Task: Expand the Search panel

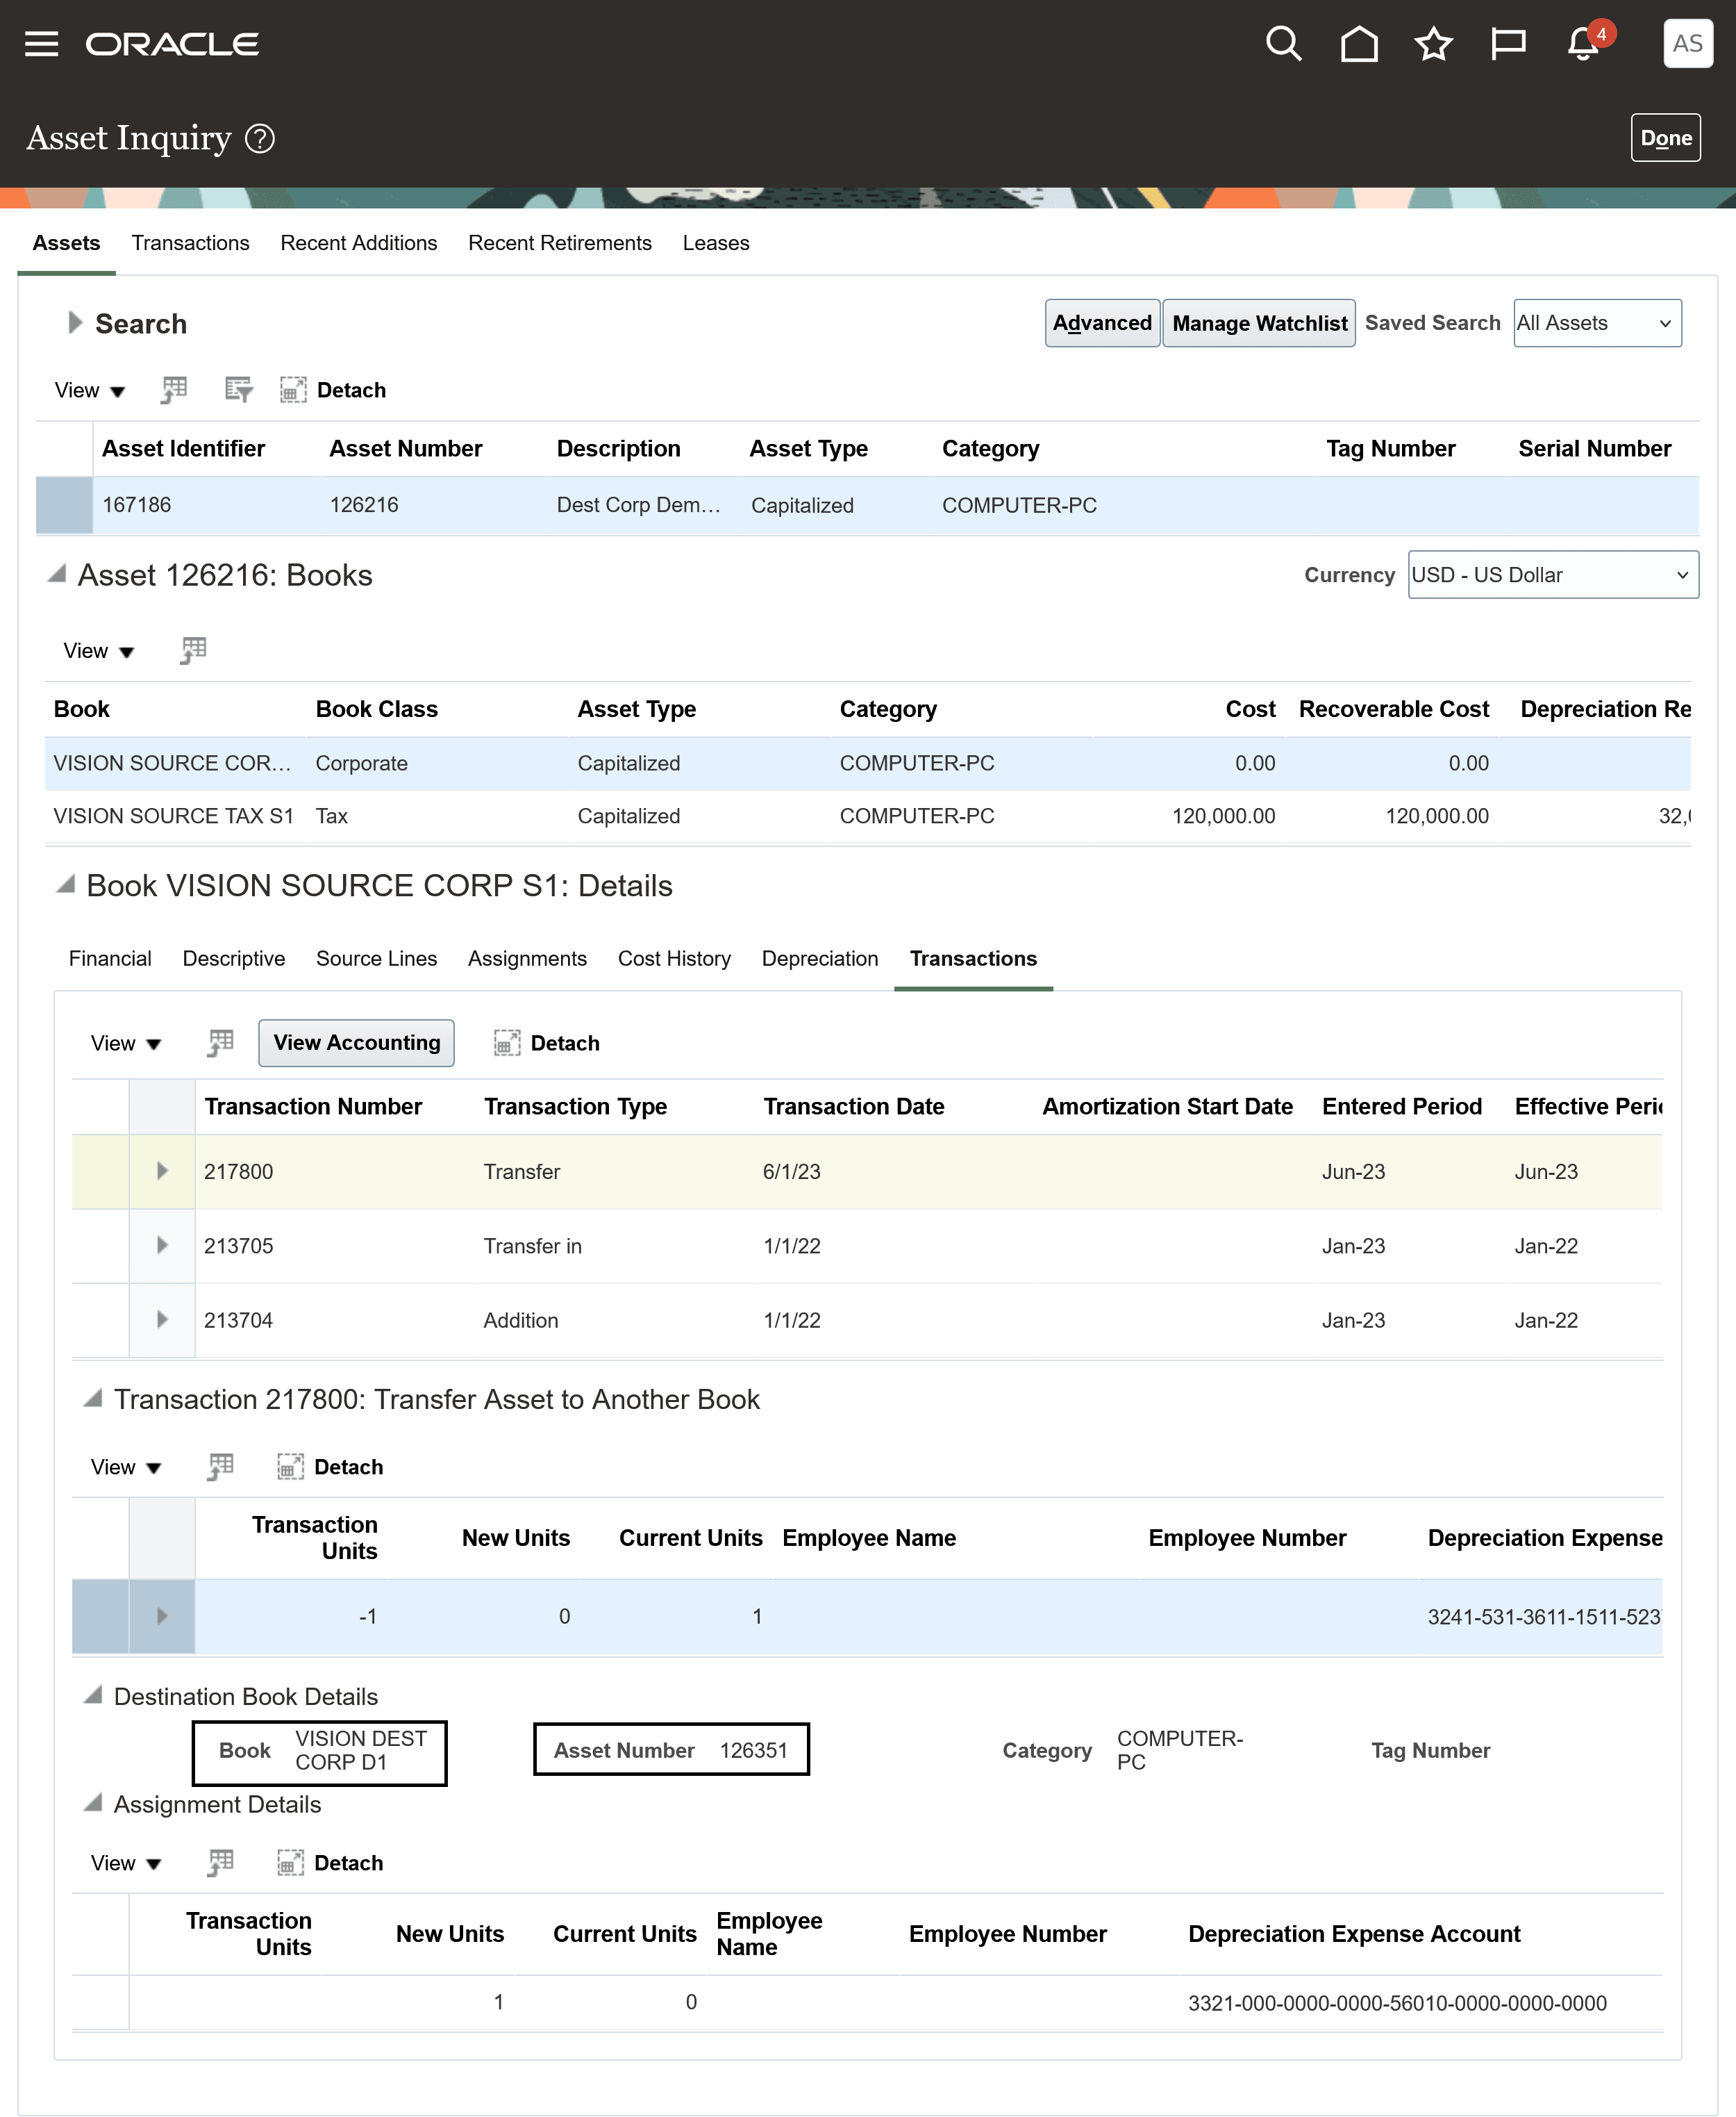Action: [x=74, y=322]
